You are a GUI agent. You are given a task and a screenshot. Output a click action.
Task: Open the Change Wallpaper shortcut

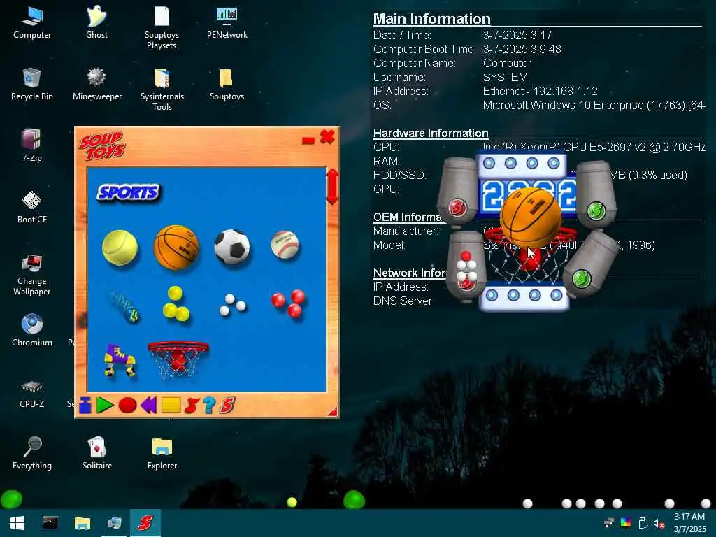[32, 274]
